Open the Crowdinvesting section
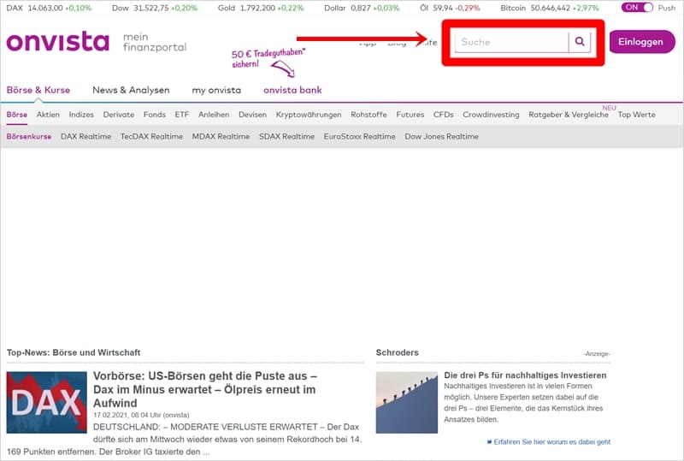 491,115
